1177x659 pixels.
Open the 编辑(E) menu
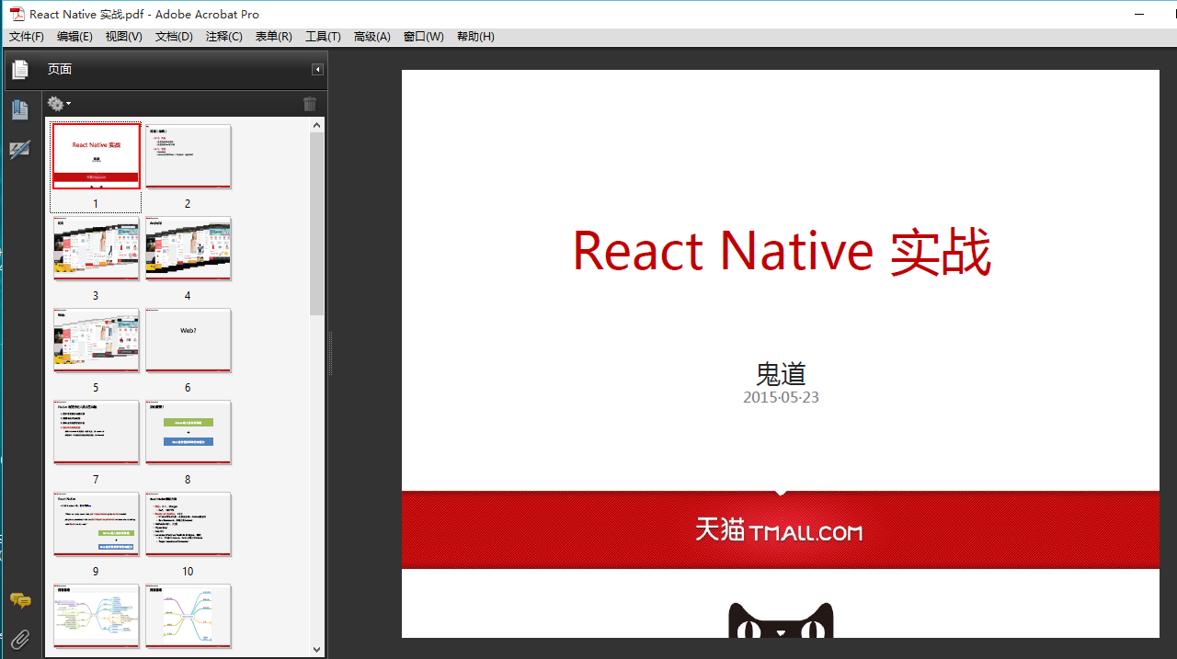[x=74, y=37]
